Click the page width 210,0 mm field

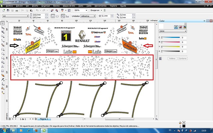click(39, 15)
